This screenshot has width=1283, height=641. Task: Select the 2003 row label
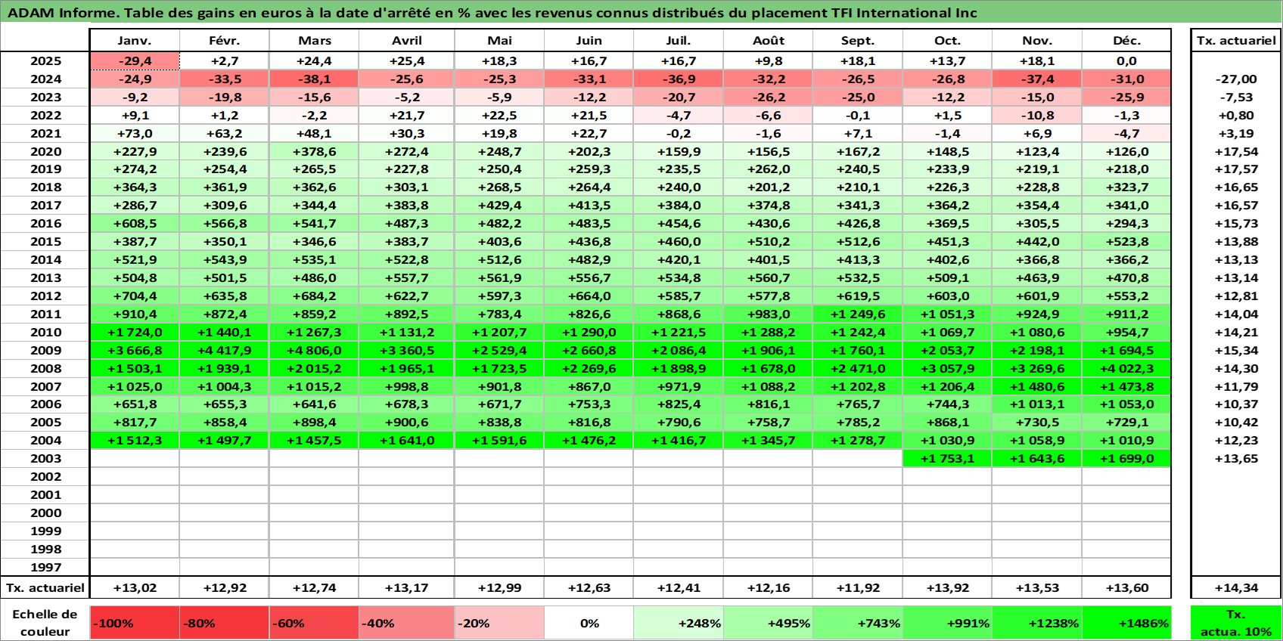click(x=45, y=459)
